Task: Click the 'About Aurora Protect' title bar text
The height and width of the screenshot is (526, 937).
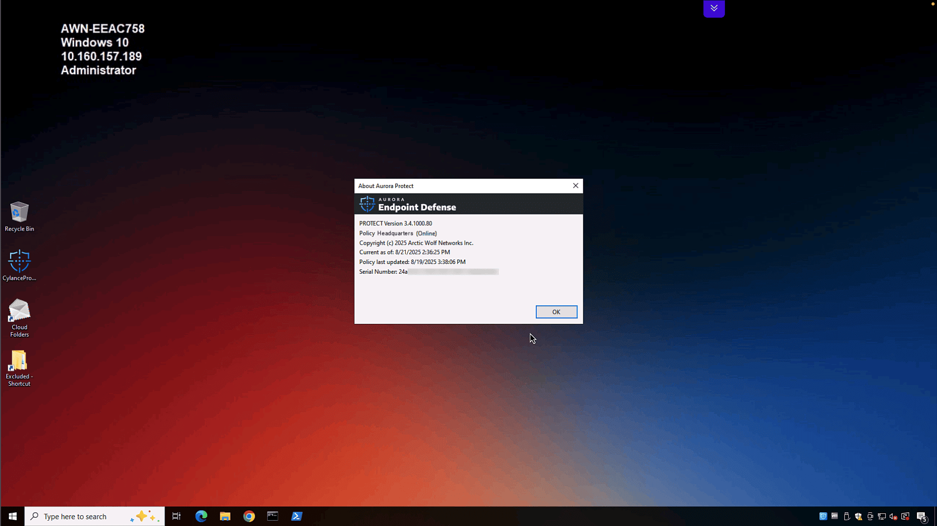Action: (386, 186)
